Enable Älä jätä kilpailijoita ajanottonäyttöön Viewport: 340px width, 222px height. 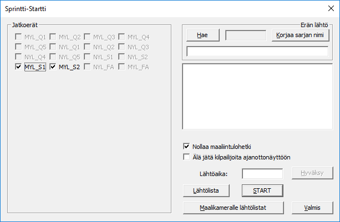coord(186,157)
